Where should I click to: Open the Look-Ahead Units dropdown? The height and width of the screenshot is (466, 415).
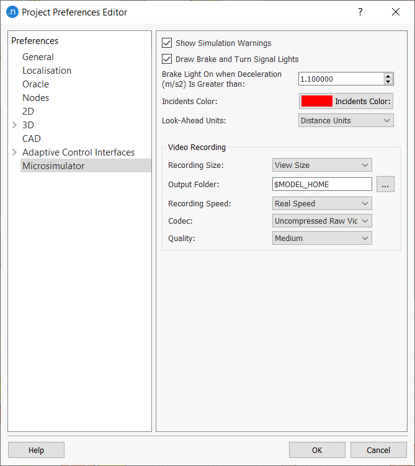tap(346, 121)
